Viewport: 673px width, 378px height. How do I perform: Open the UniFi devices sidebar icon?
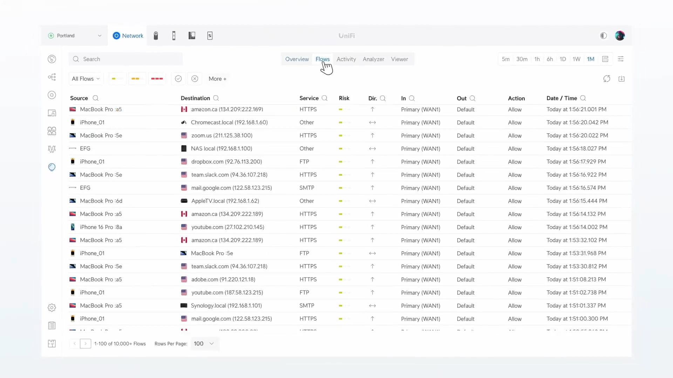pos(52,95)
